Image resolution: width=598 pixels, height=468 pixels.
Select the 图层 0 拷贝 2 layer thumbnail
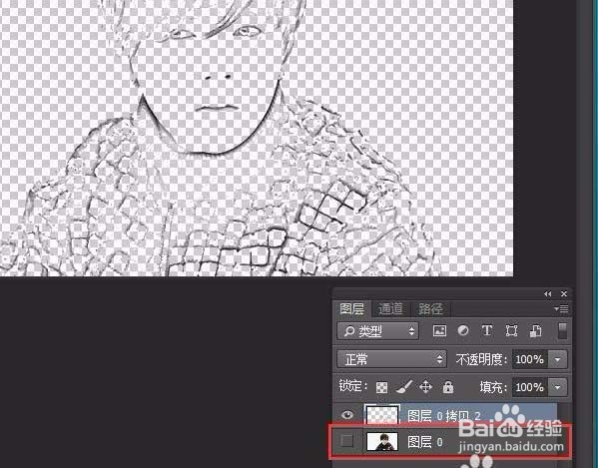[x=382, y=415]
